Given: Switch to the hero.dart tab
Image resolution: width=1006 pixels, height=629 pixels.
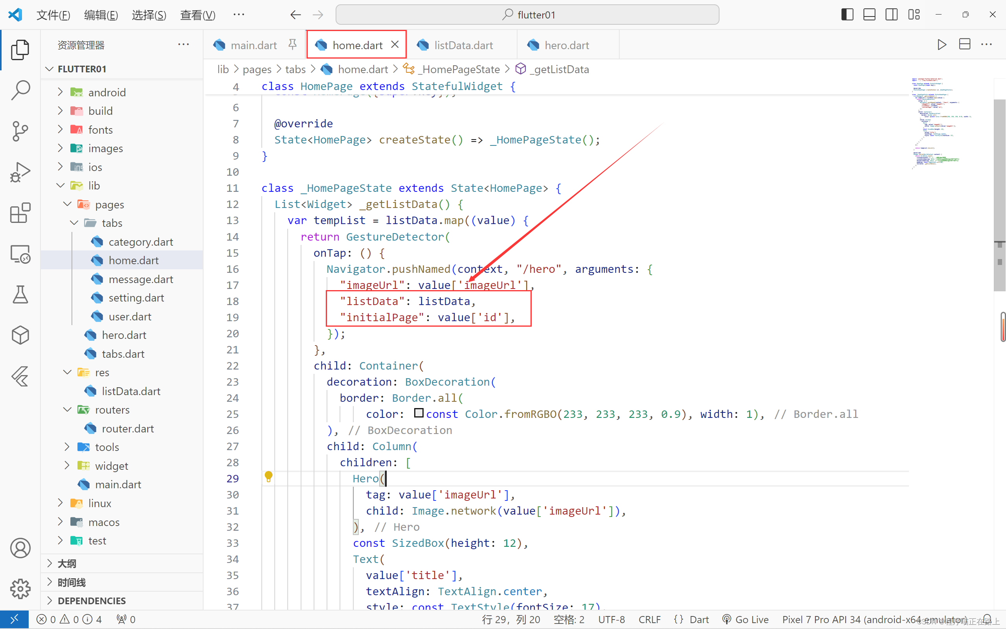Looking at the screenshot, I should tap(566, 45).
